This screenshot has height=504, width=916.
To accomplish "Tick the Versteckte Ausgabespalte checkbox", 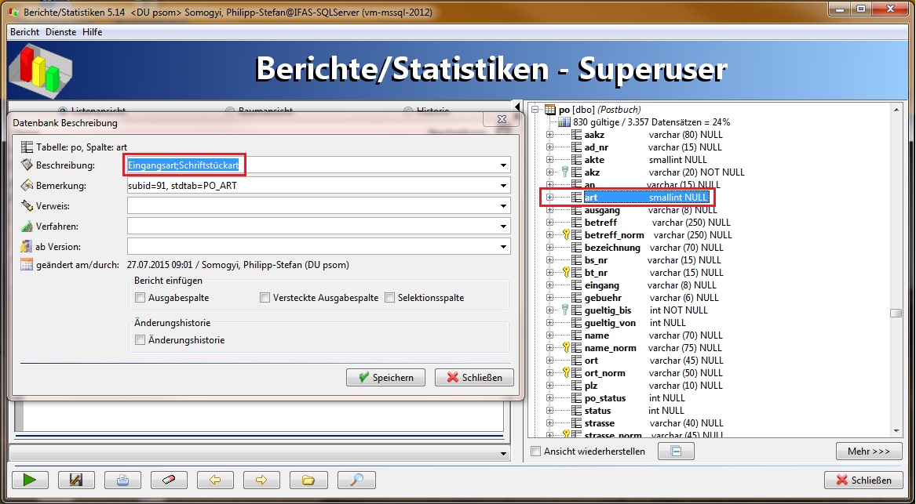I will point(265,298).
